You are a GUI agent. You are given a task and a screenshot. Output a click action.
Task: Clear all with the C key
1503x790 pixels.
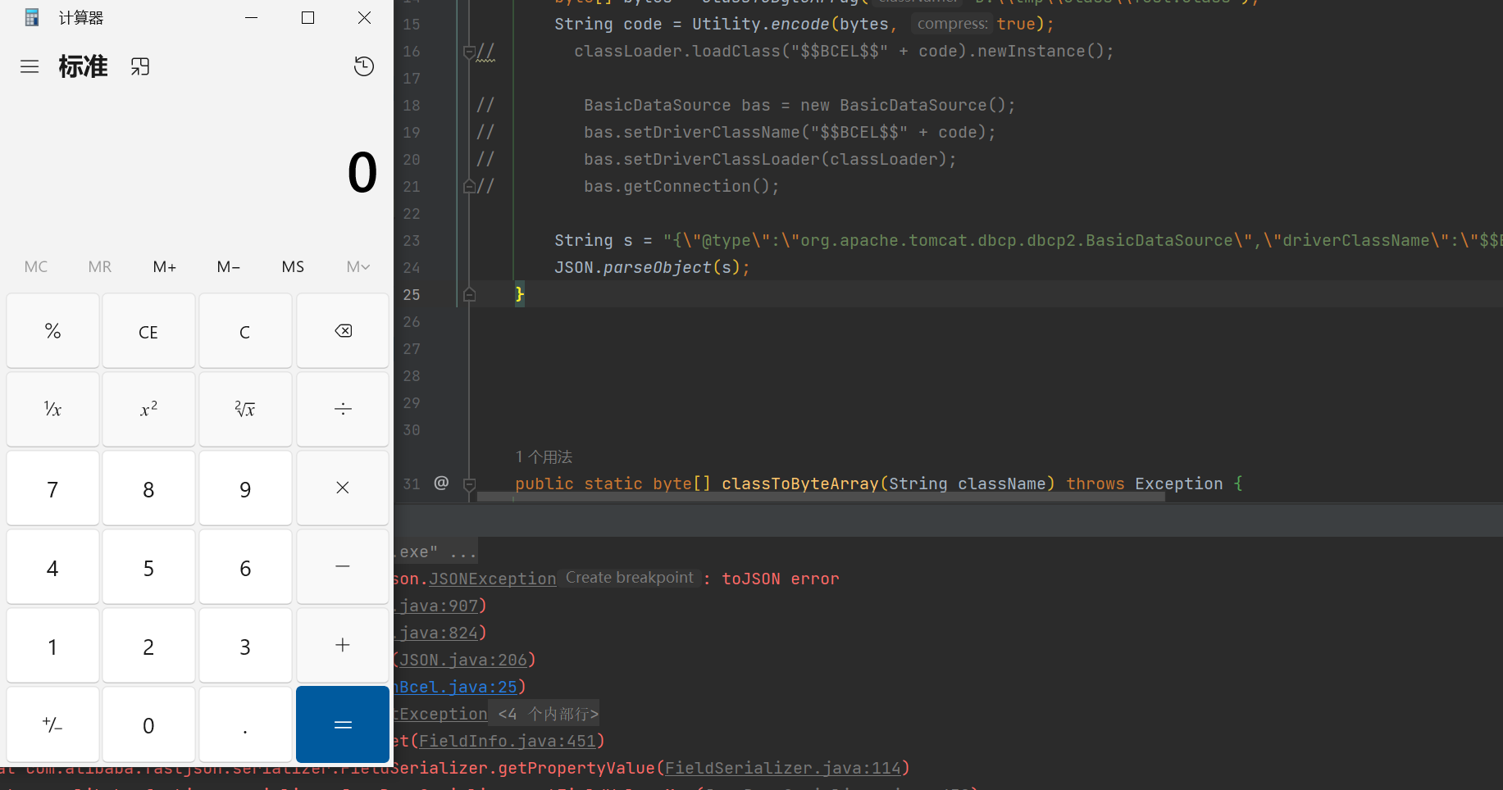(x=245, y=331)
